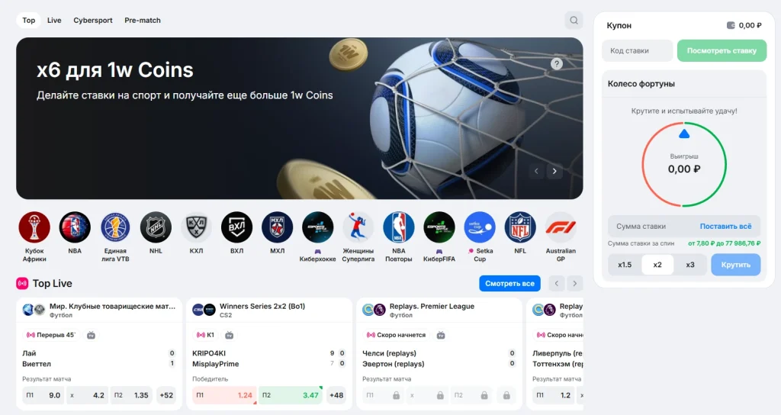Select the x1.5 multiplier option
Screen dimensions: 781x415
pos(625,265)
